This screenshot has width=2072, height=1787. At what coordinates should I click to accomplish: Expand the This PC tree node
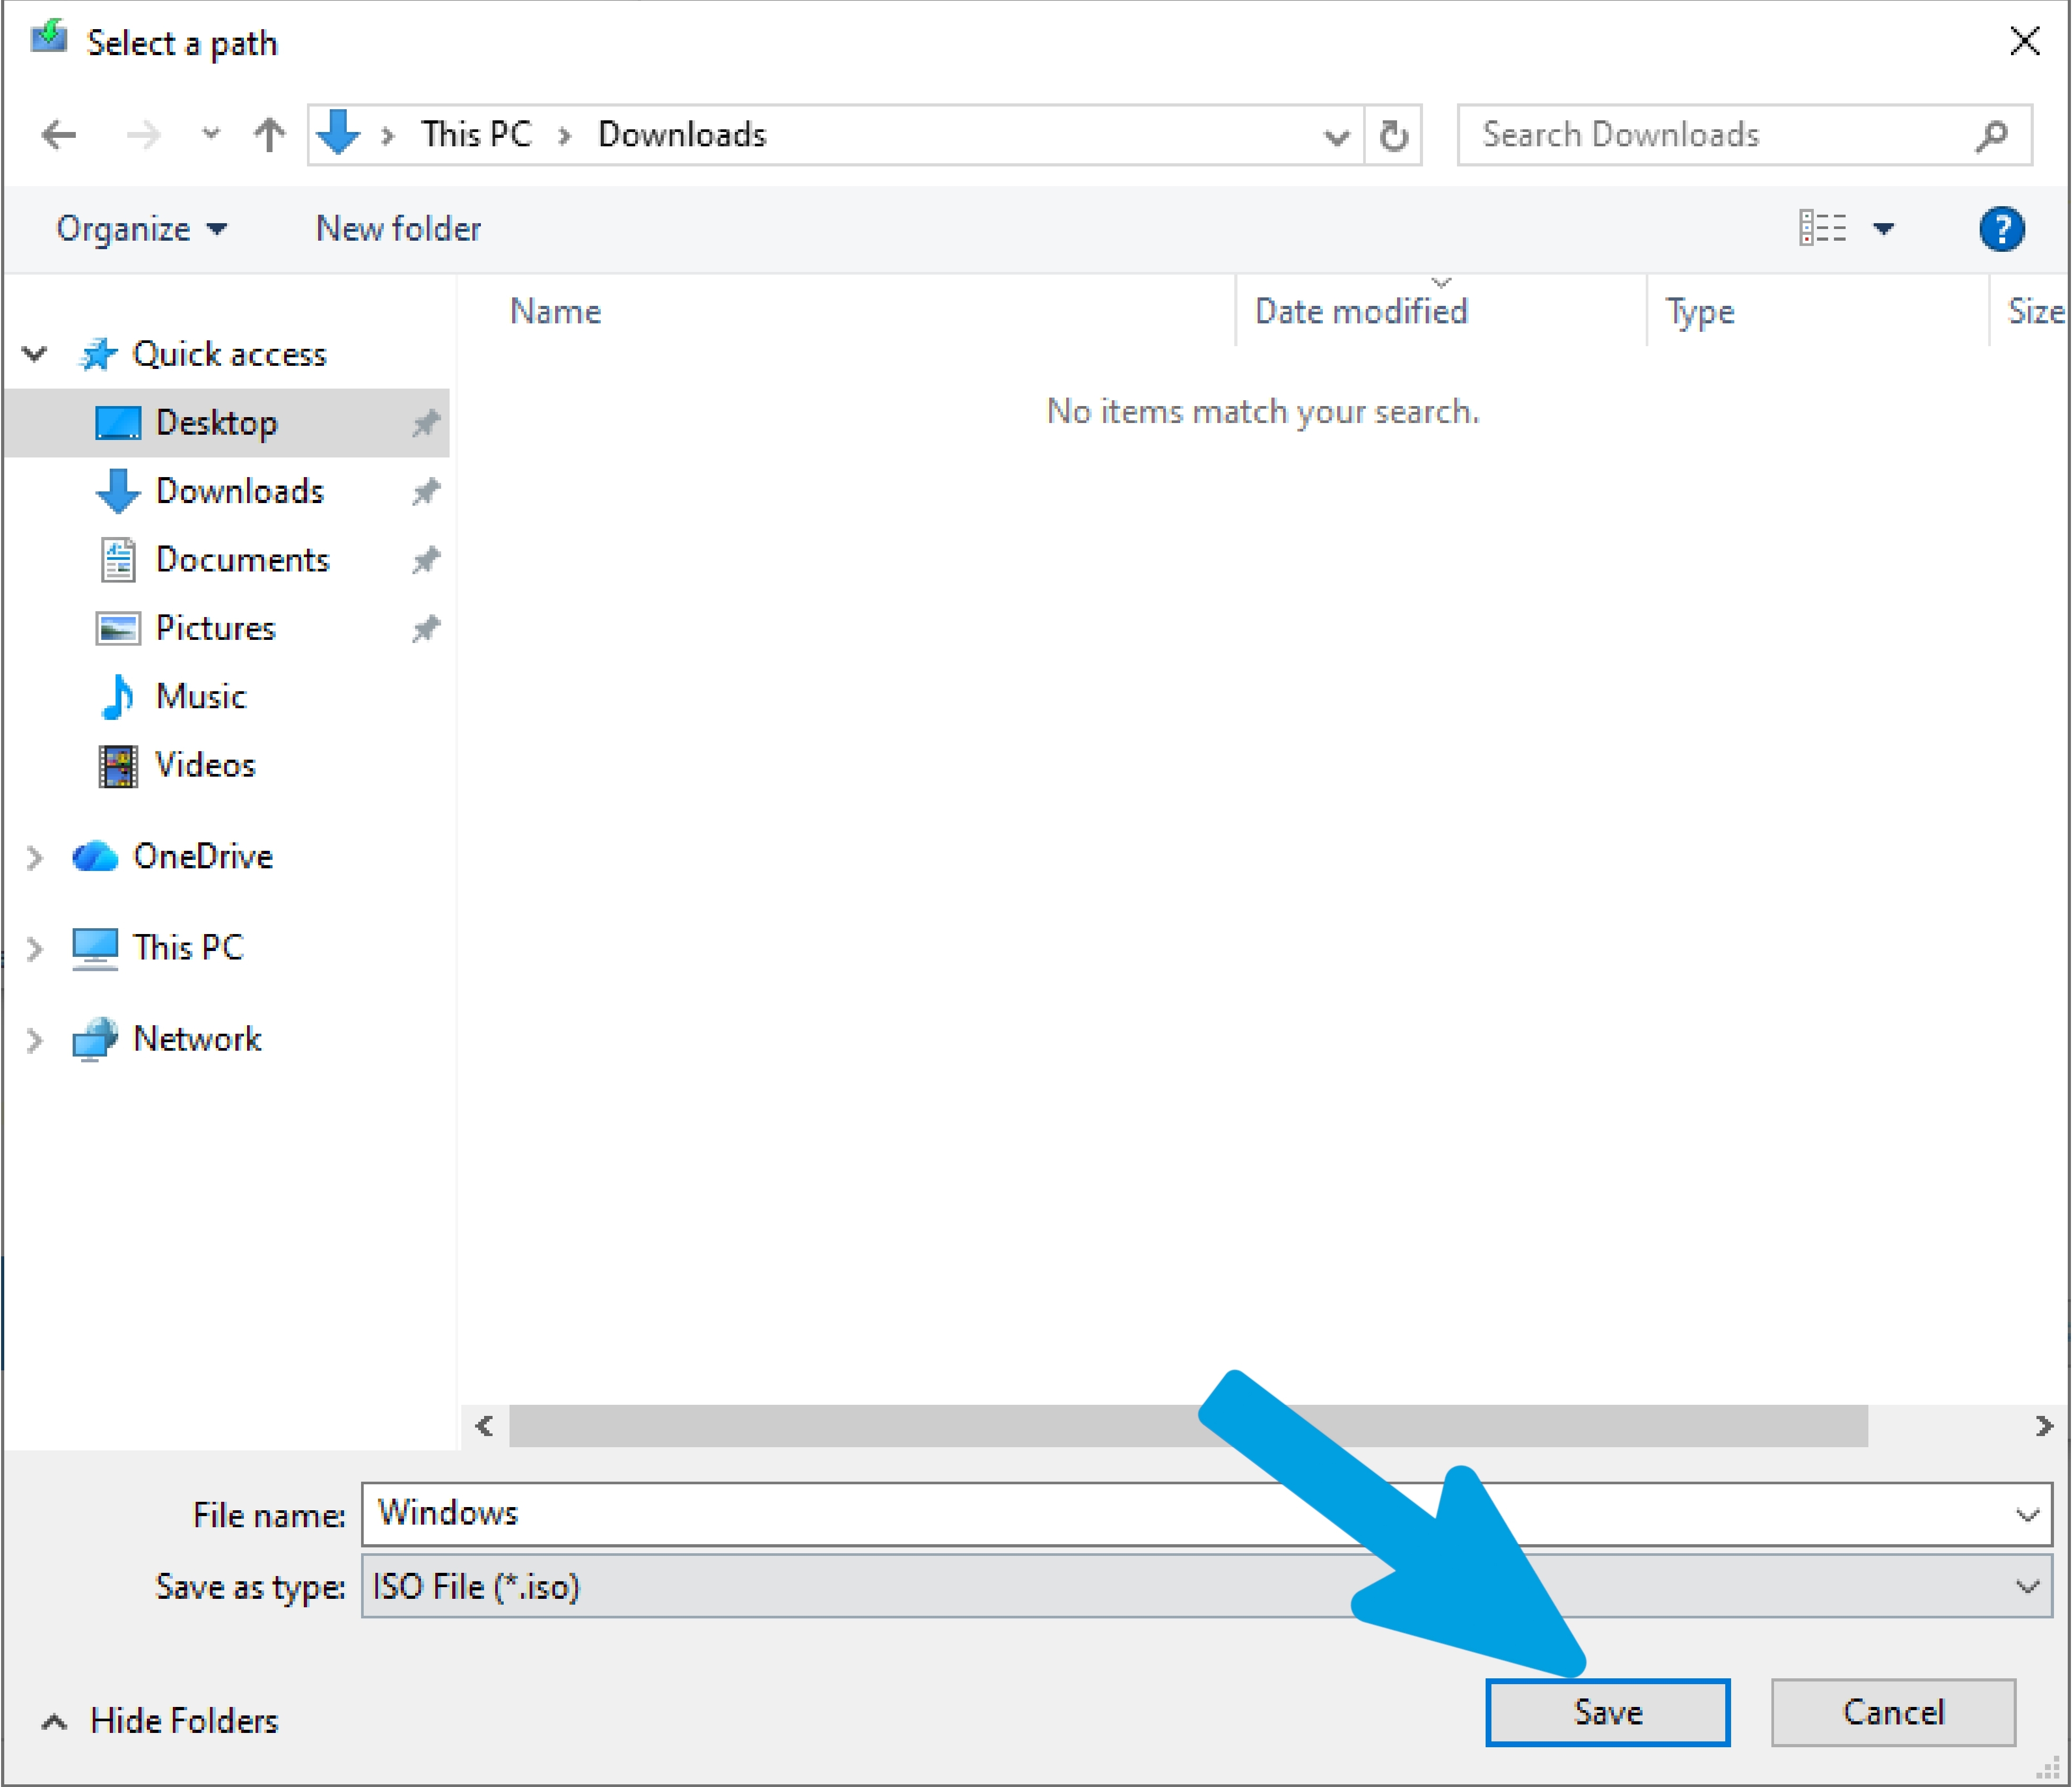click(x=35, y=947)
